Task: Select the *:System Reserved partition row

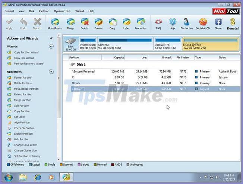Action: 155,71
